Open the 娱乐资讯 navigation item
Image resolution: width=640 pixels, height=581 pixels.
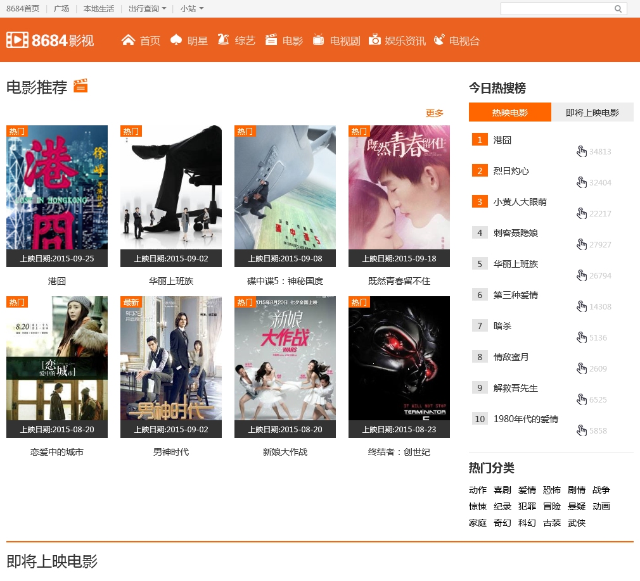coord(405,41)
